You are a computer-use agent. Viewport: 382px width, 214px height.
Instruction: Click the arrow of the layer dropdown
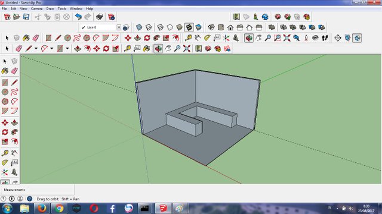(x=119, y=27)
